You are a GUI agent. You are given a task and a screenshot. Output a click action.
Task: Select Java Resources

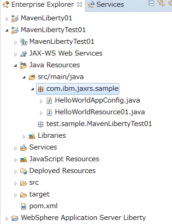tap(54, 65)
